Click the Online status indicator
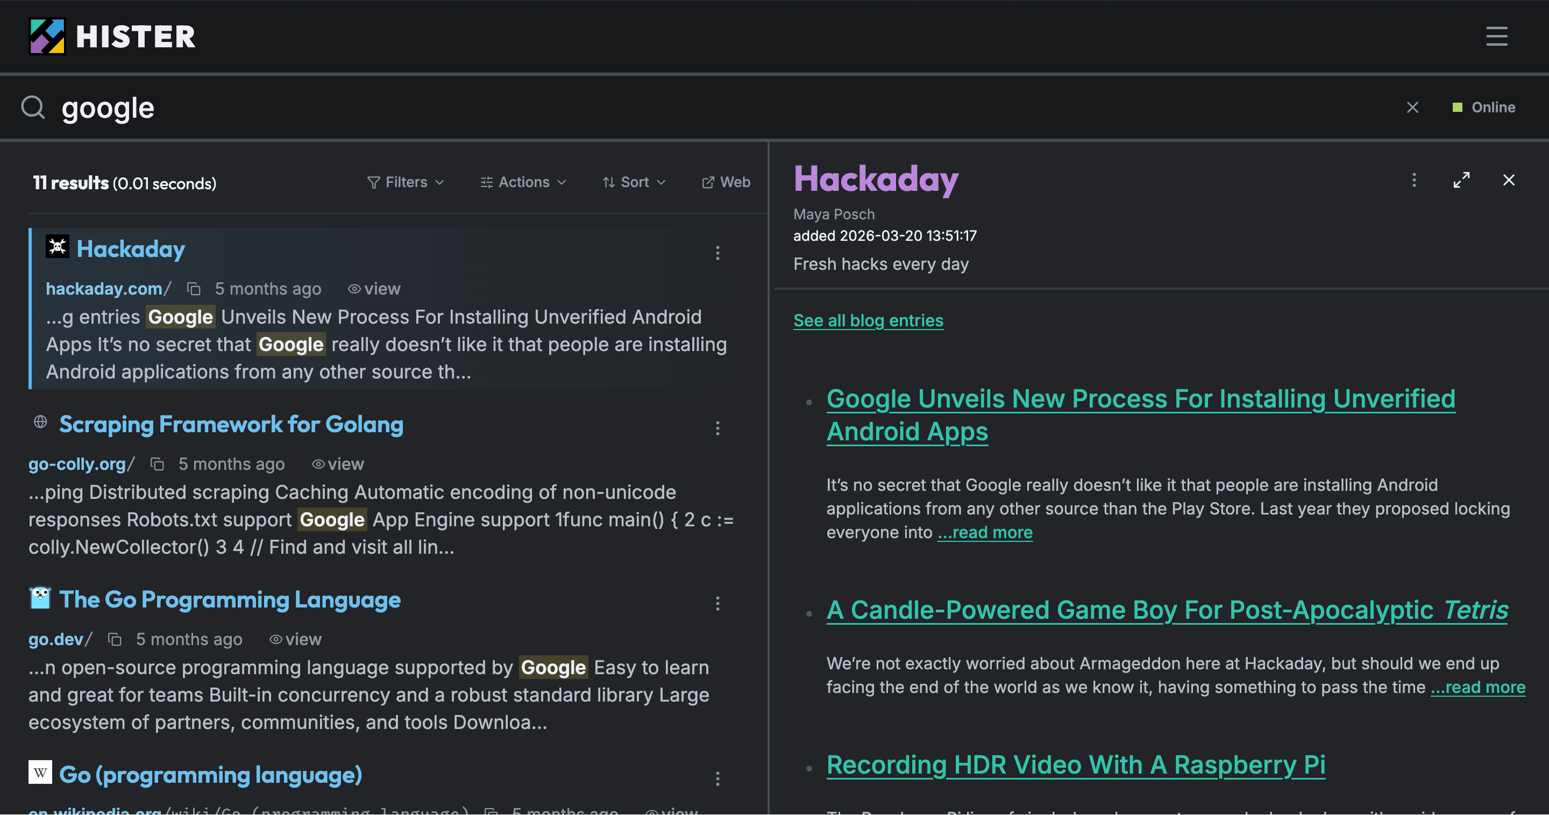Screen dimensions: 1549x815 pyautogui.click(x=1484, y=108)
